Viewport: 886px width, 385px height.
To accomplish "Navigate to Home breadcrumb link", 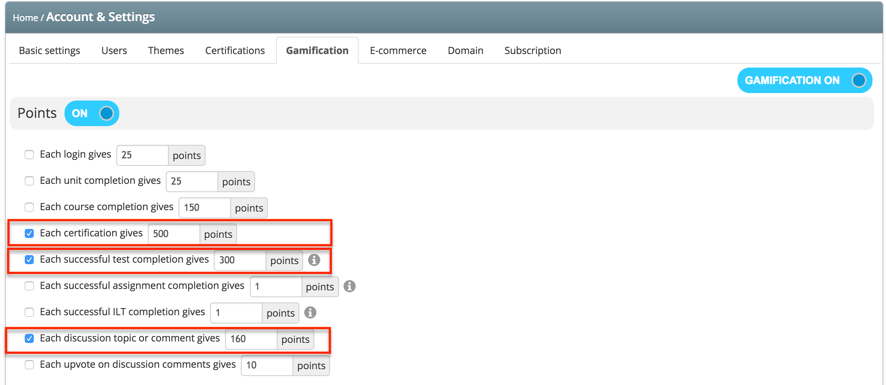I will point(25,18).
